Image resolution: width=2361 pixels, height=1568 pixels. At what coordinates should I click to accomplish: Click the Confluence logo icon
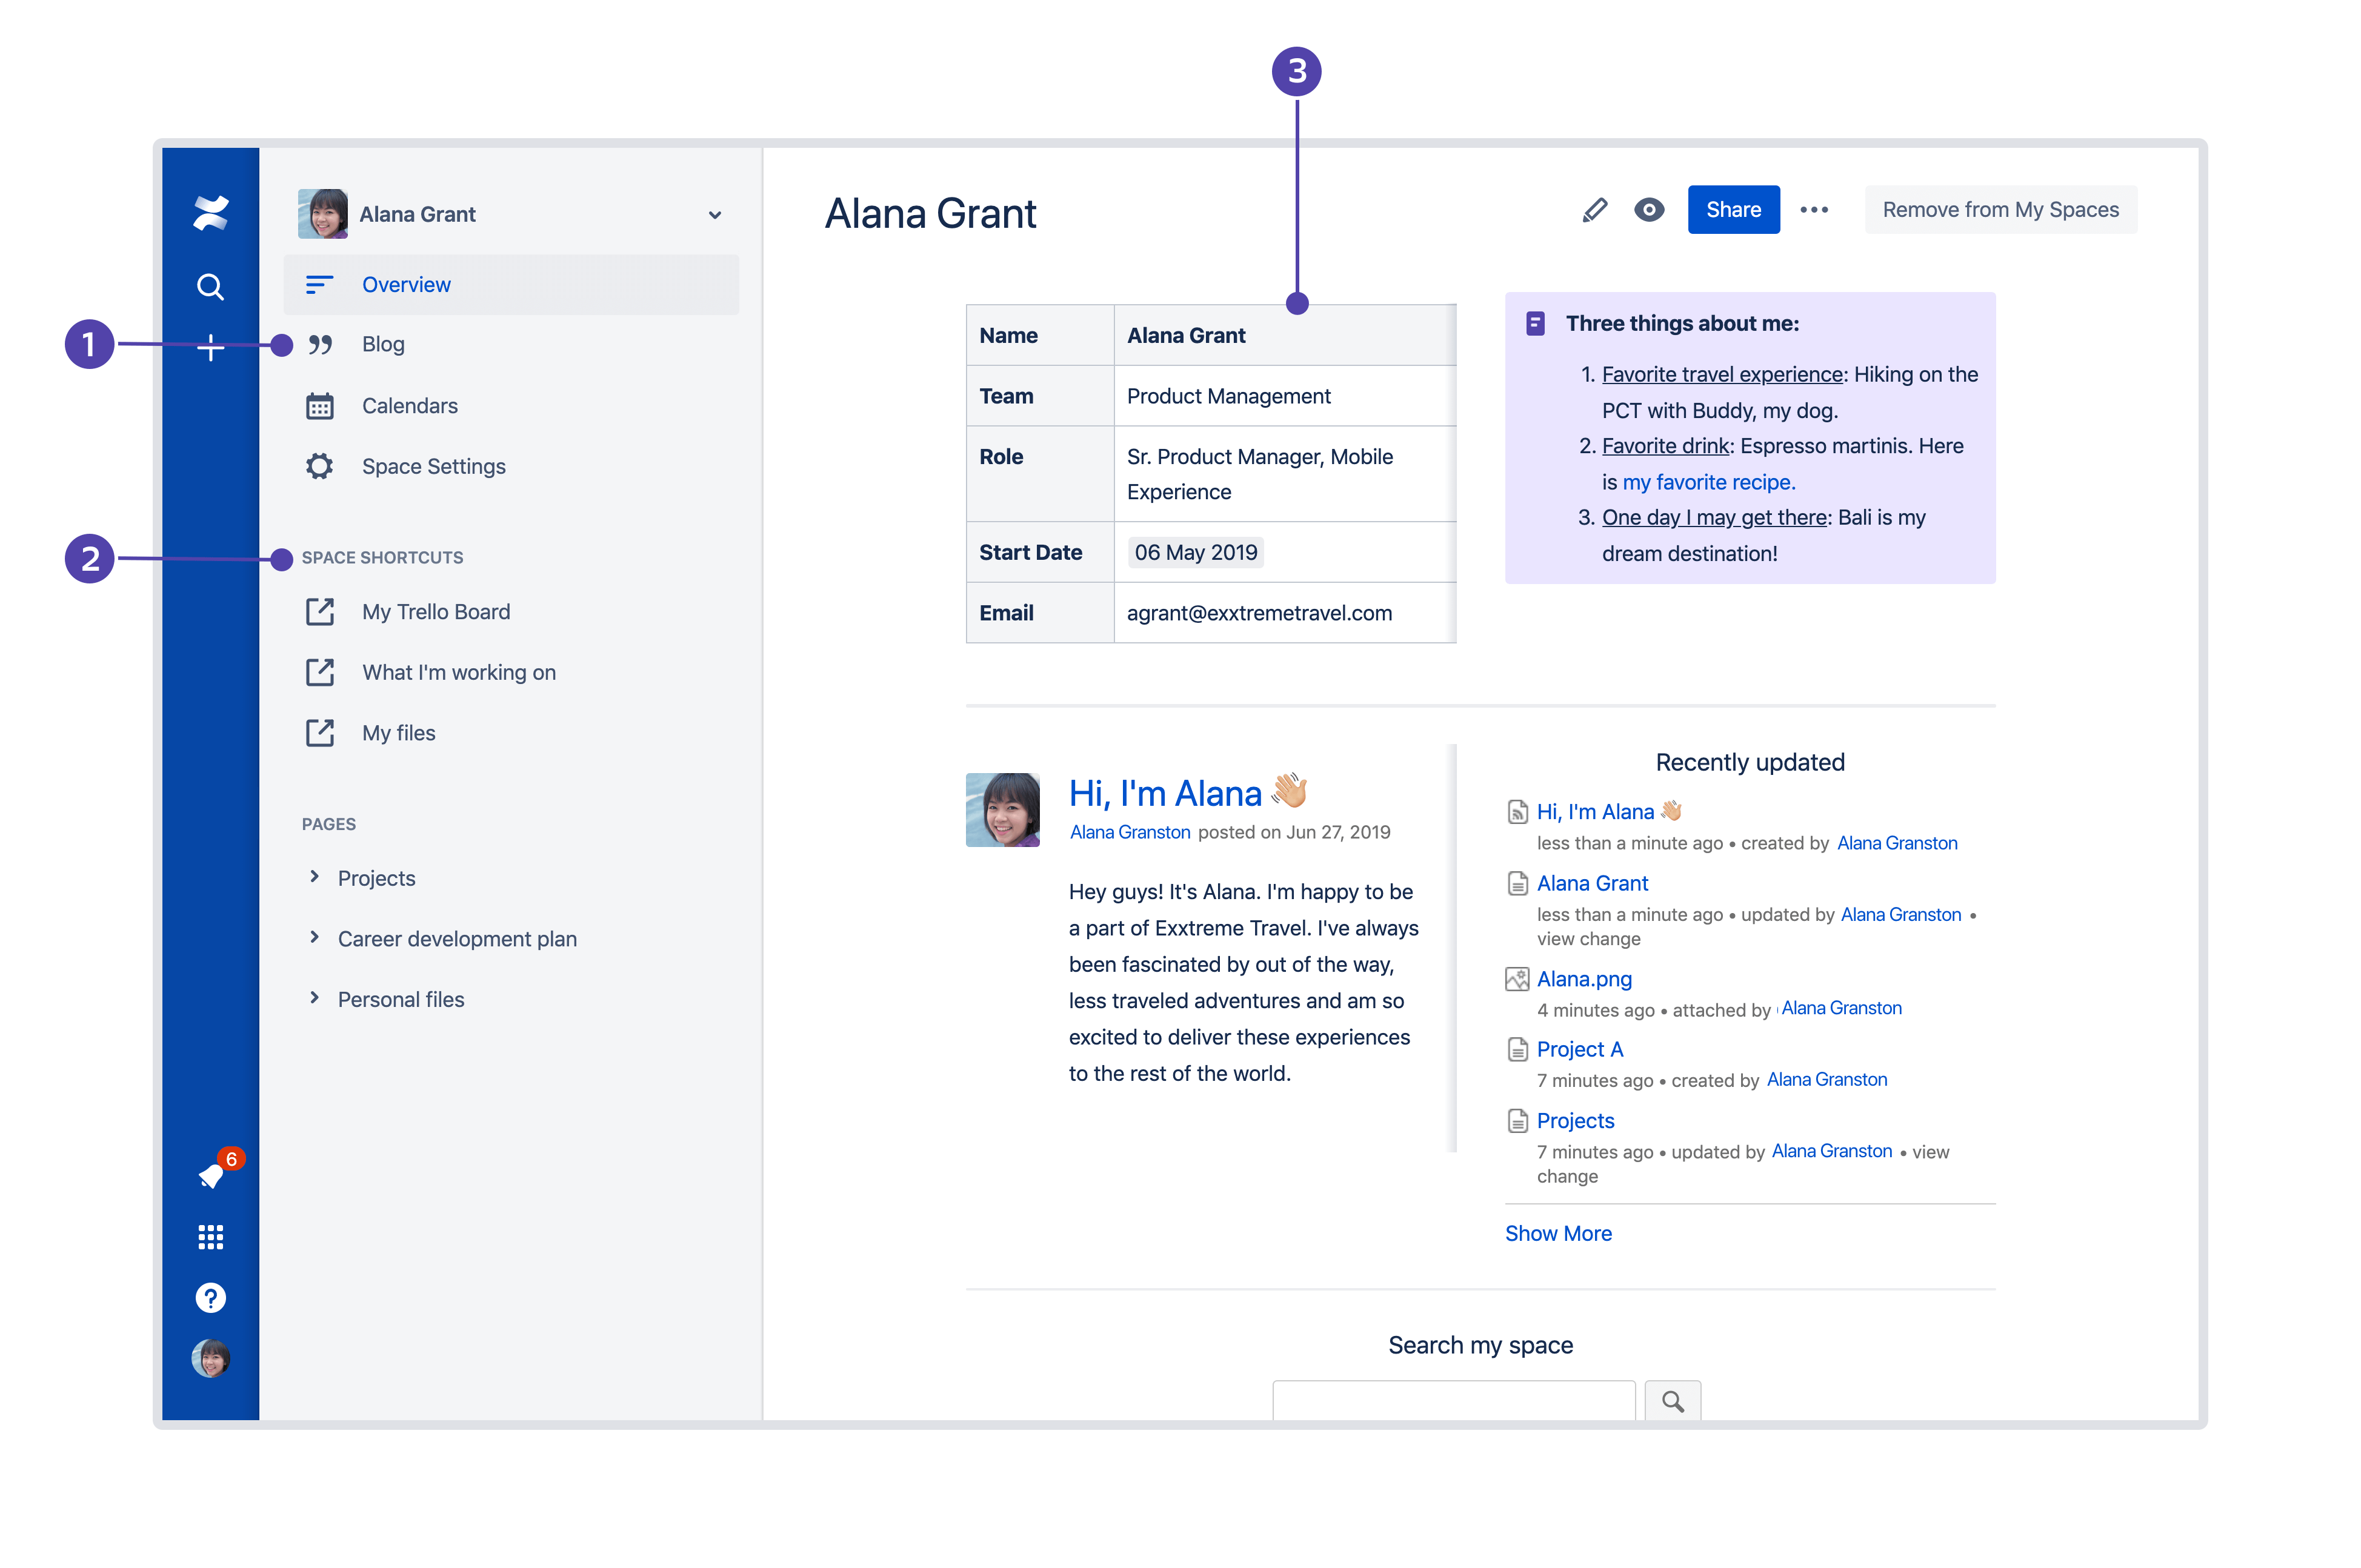click(x=210, y=212)
